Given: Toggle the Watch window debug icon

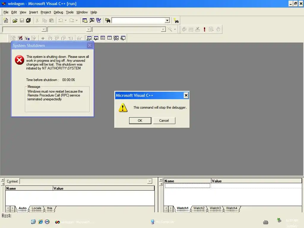Looking at the screenshot, I should coord(89,38).
